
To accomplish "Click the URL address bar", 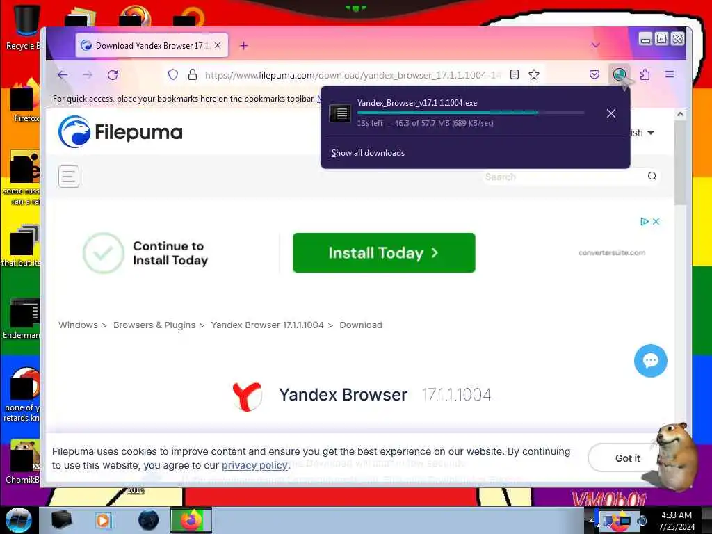I will (x=352, y=75).
